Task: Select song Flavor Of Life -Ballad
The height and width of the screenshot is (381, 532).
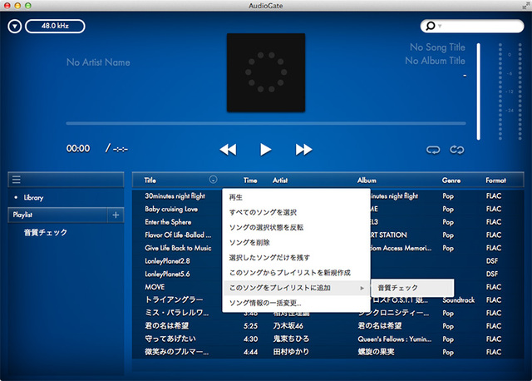Action: (x=178, y=235)
